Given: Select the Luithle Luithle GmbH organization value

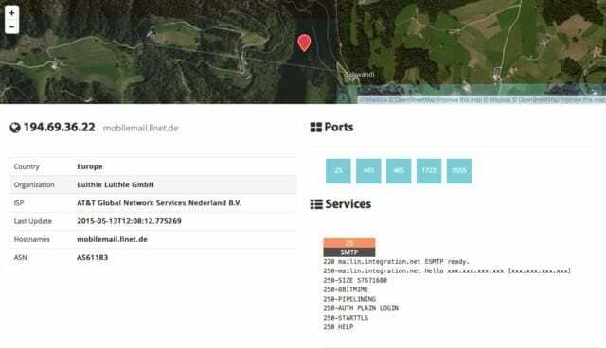Looking at the screenshot, I should [x=116, y=184].
